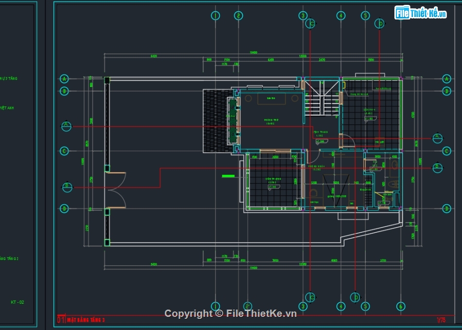Click the double door swing symbol
This screenshot has height=330, width=462.
(118, 191)
